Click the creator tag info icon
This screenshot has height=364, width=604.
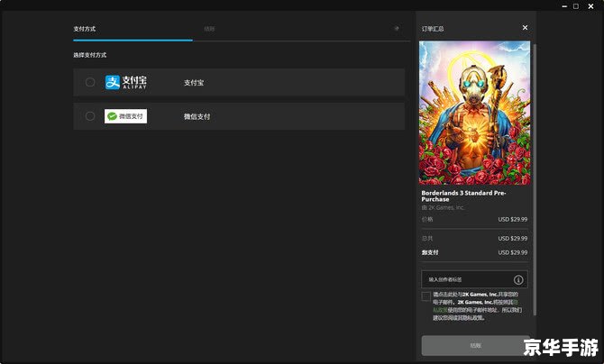coord(518,279)
